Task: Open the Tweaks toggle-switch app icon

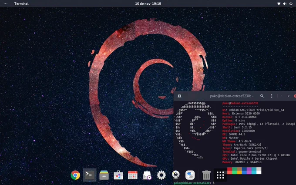Action: coord(190,175)
